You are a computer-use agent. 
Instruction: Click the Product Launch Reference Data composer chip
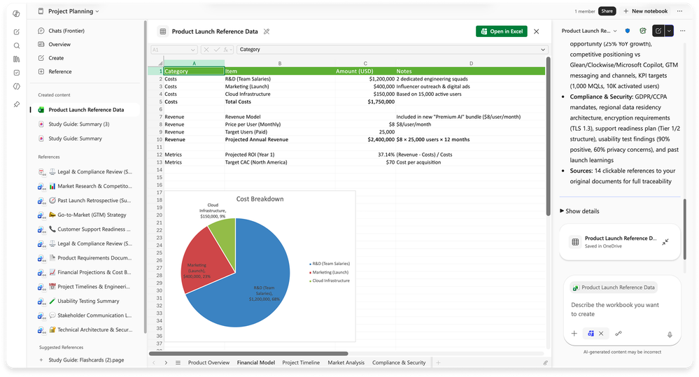tap(614, 287)
